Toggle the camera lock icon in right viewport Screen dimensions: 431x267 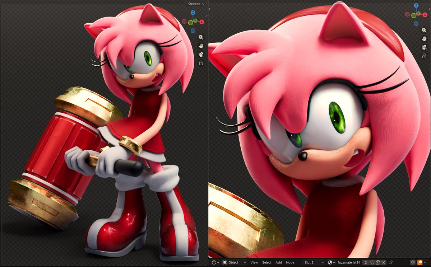[x=424, y=56]
